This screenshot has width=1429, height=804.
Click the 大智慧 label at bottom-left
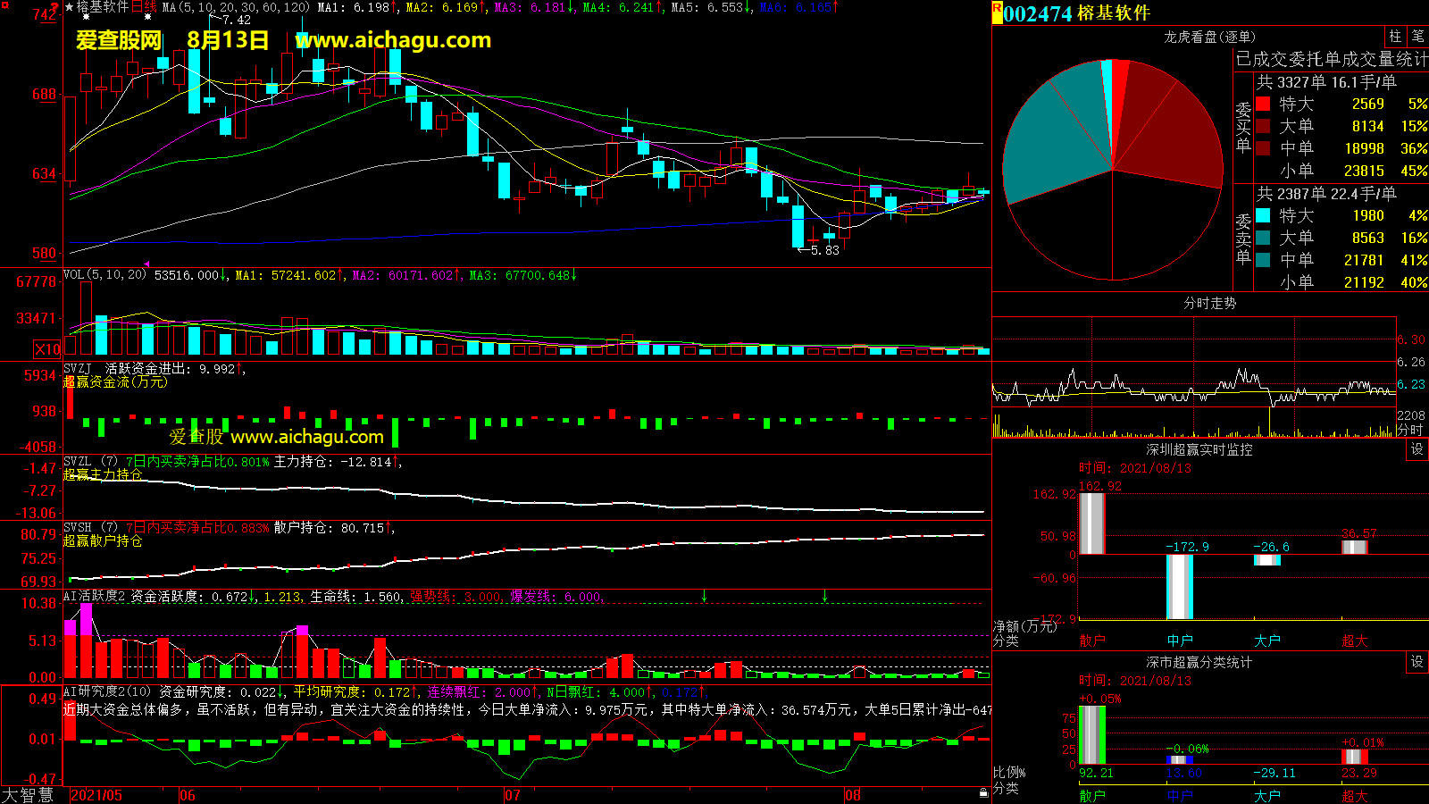click(28, 795)
